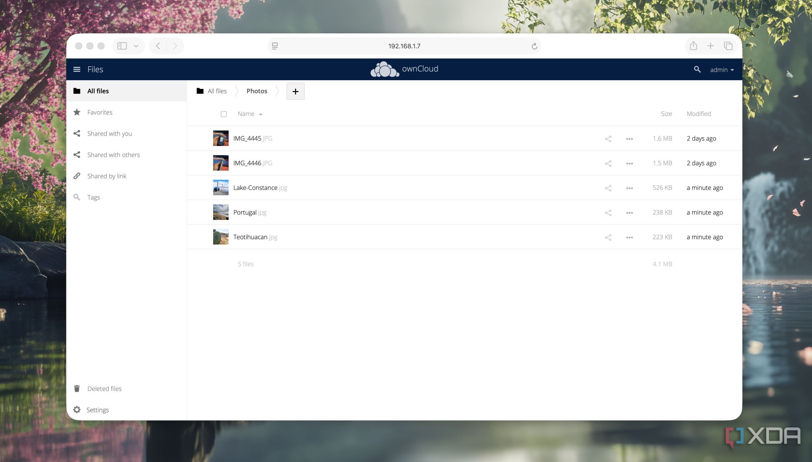The image size is (812, 462).
Task: Open Deleted files in the sidebar
Action: [126, 389]
